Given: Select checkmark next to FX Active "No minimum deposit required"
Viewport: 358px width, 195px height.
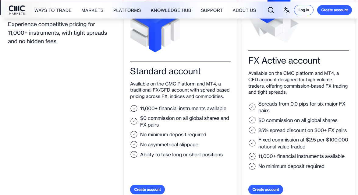Looking at the screenshot, I should (x=252, y=166).
